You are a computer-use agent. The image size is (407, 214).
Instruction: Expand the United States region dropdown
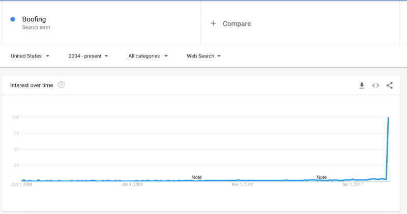coord(30,56)
